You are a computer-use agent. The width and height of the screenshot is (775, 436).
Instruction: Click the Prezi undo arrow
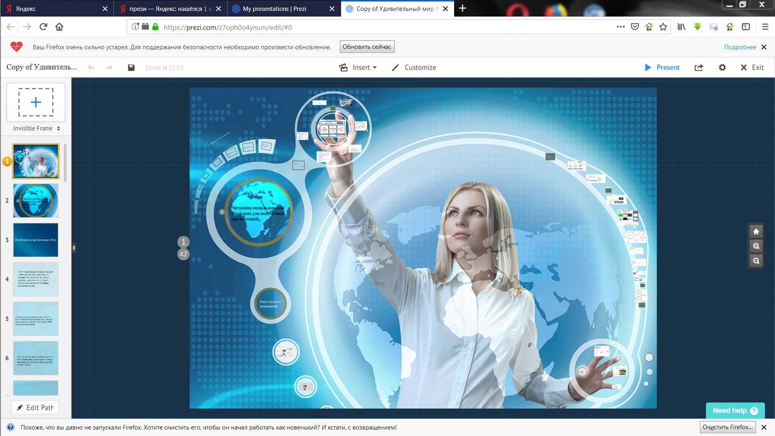pyautogui.click(x=91, y=67)
